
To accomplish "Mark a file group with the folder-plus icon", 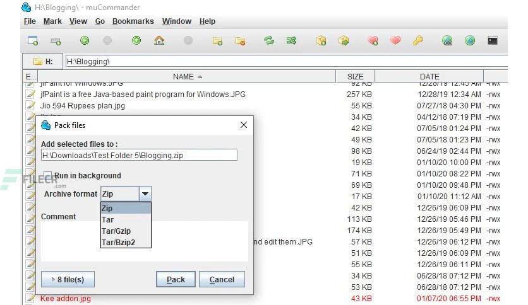I will point(217,41).
